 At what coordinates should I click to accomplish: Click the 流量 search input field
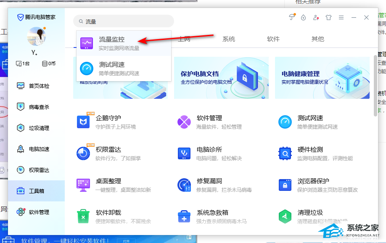pyautogui.click(x=124, y=21)
